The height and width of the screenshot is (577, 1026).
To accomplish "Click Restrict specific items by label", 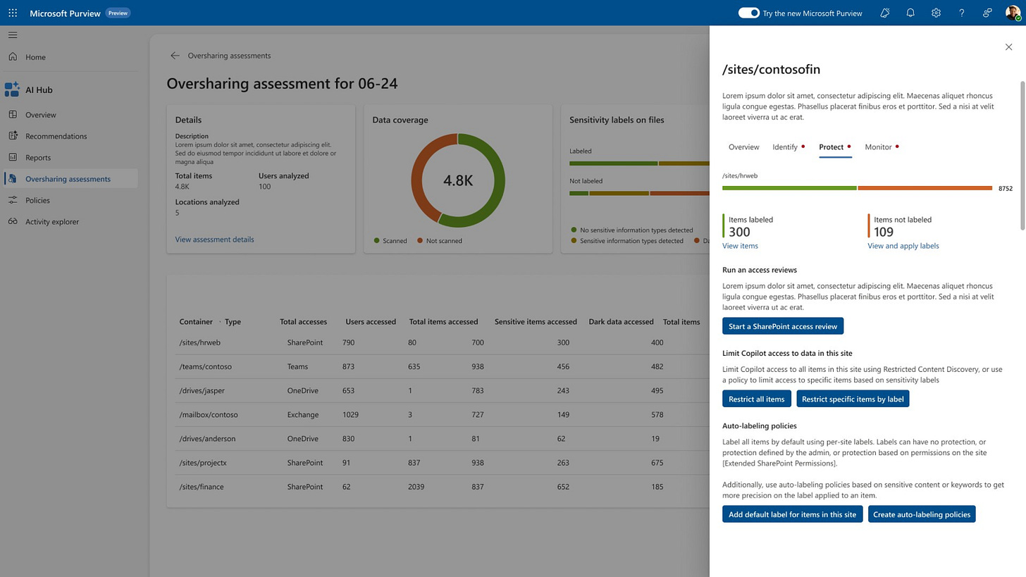I will [x=853, y=399].
